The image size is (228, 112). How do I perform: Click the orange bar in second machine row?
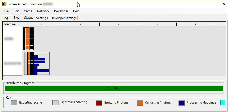coord(29,63)
